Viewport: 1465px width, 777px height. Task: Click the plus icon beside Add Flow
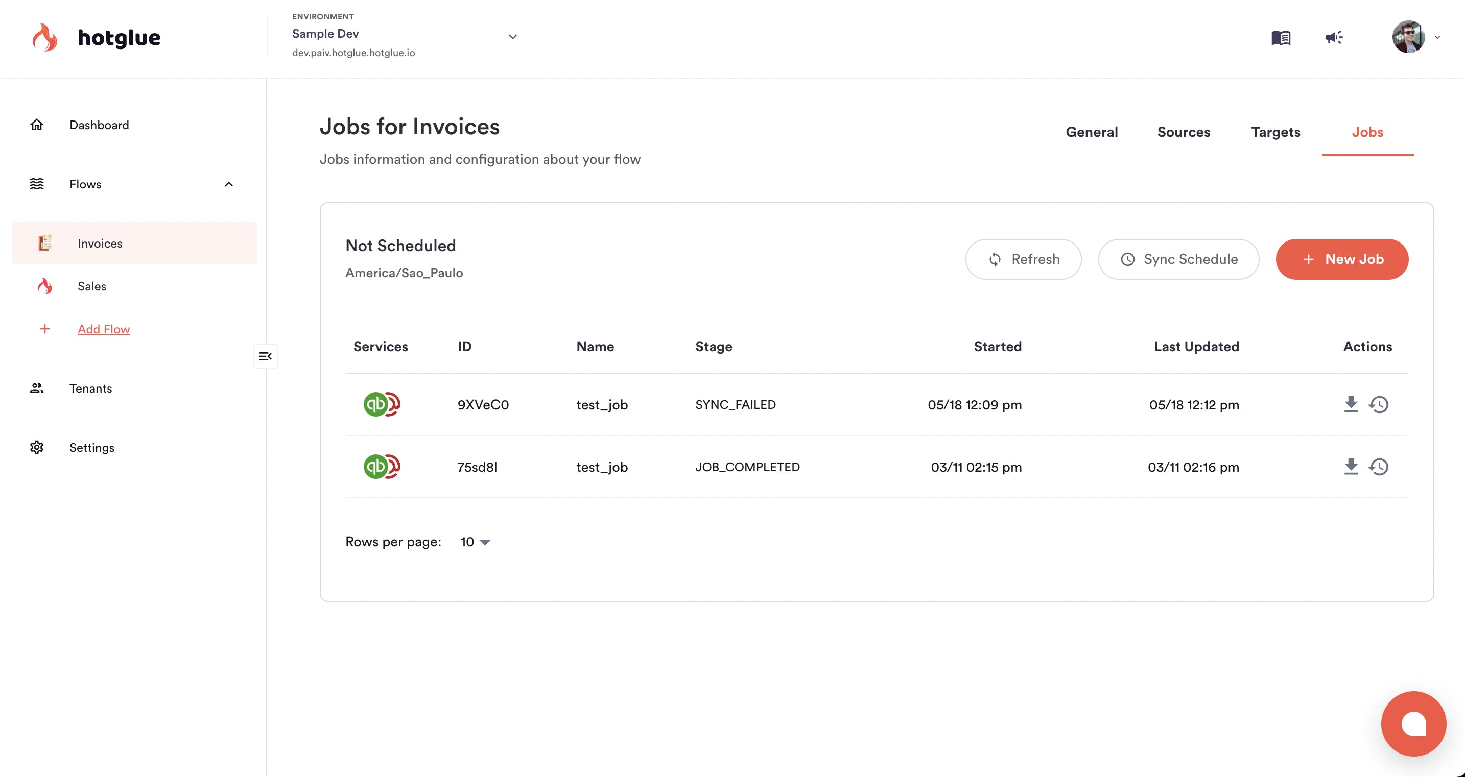[45, 329]
